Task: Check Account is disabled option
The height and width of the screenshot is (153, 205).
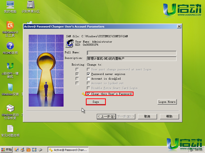Action: 88,79
